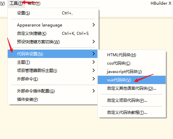Screen dimensions: 173x139
Task: Select 代码块设置(N) menu item
Action: pyautogui.click(x=53, y=54)
